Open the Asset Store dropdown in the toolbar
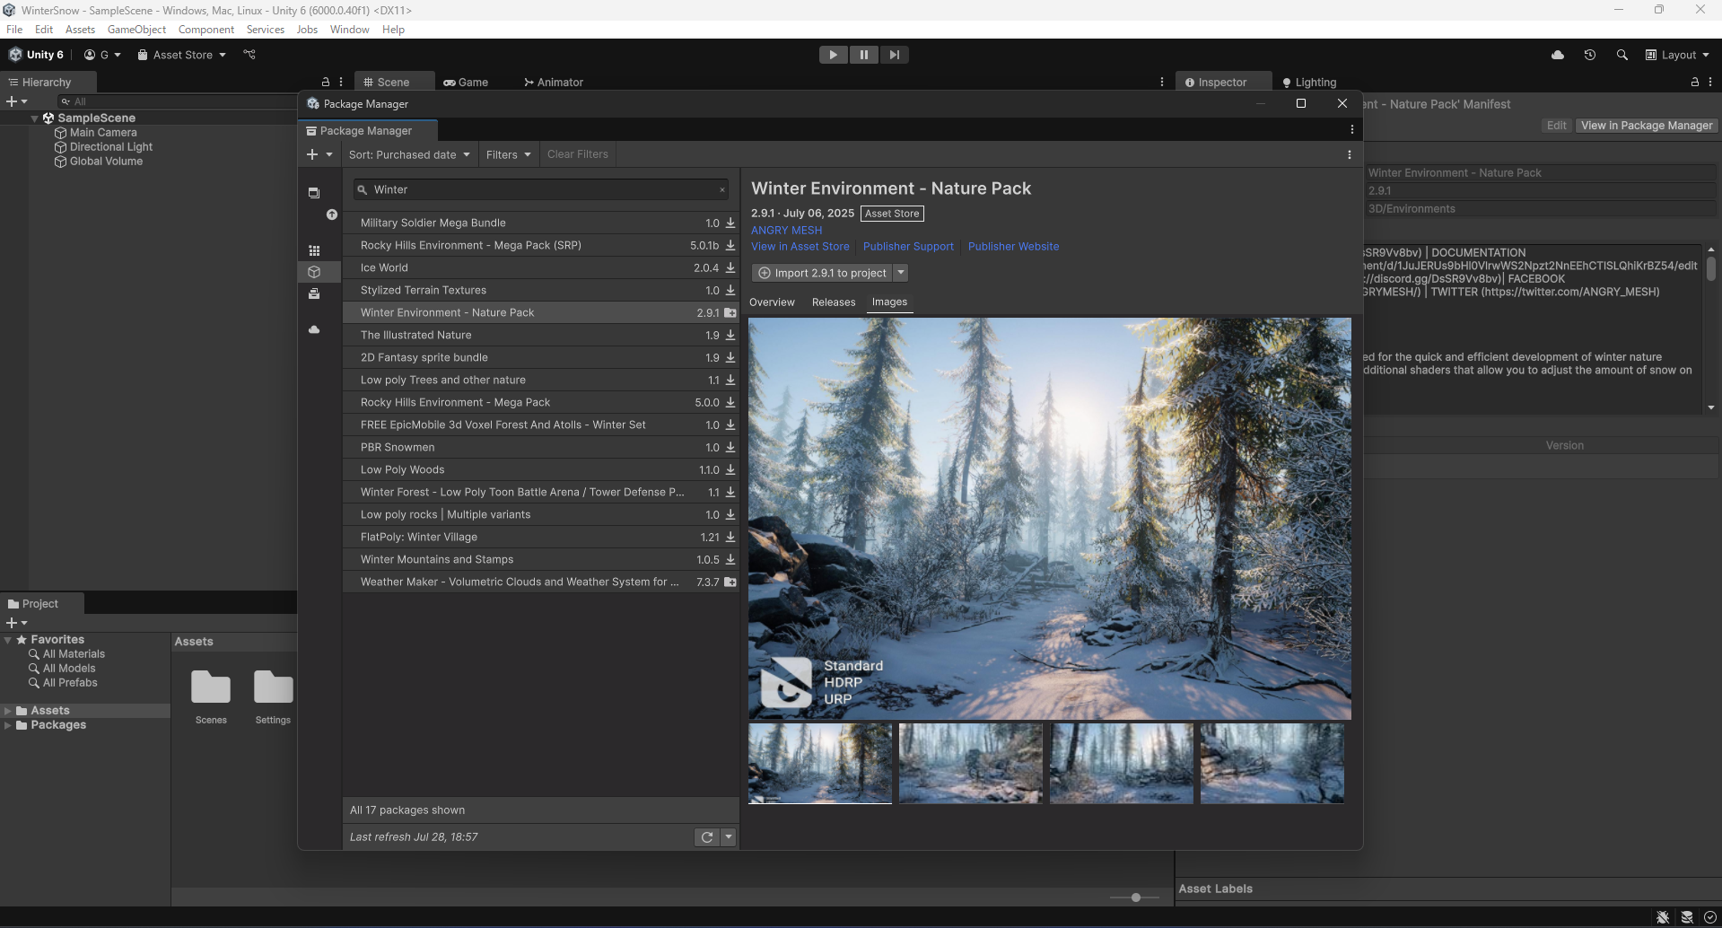This screenshot has height=928, width=1722. pyautogui.click(x=182, y=55)
